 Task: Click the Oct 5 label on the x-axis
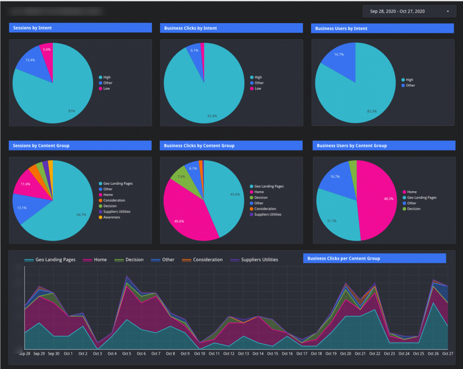[x=127, y=354]
